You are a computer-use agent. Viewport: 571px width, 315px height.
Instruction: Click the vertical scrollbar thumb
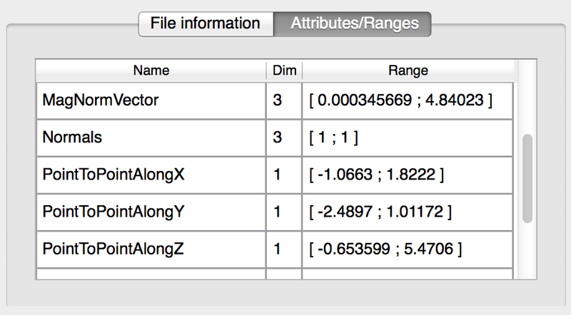(527, 178)
